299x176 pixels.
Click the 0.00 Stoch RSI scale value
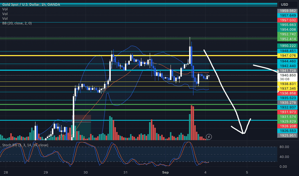283,167
